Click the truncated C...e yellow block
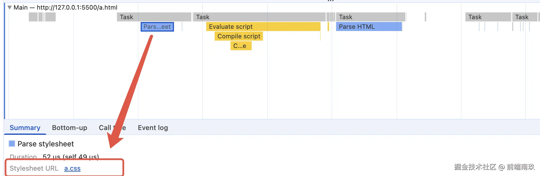 [241, 46]
